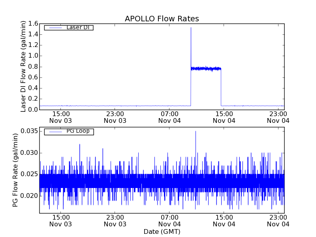Select the Laser DI legend label
This screenshot has width=316, height=237.
point(77,27)
